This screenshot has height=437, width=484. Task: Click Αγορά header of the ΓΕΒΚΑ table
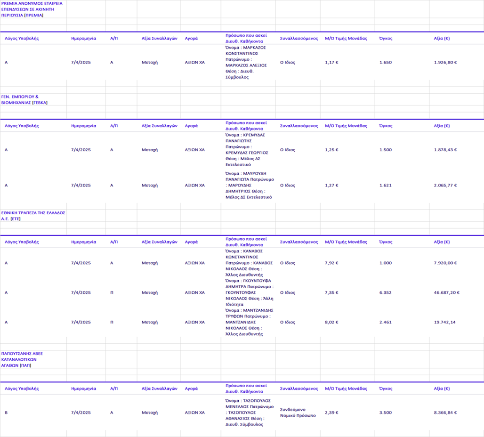tap(191, 126)
